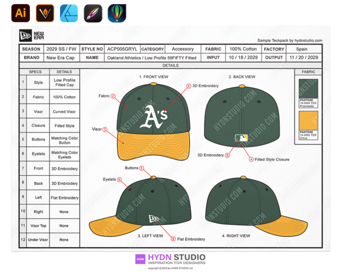Click the red marker 2 beside Fabric
This screenshot has width=341, height=273.
113,96
